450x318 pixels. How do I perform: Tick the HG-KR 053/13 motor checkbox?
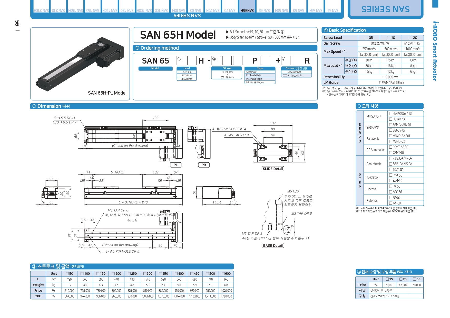390,113
